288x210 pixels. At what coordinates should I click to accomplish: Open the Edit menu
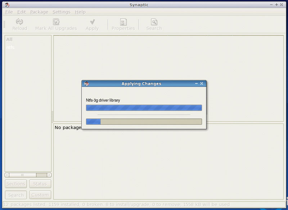point(22,12)
